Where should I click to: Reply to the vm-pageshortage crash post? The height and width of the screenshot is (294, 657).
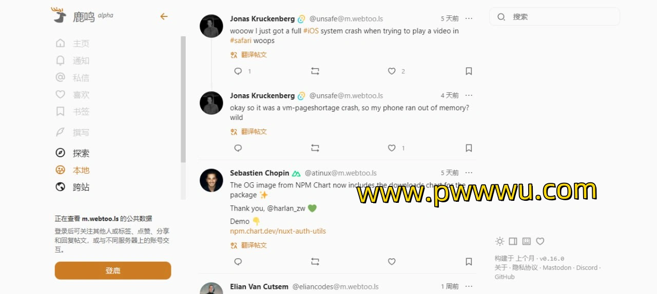coord(238,148)
